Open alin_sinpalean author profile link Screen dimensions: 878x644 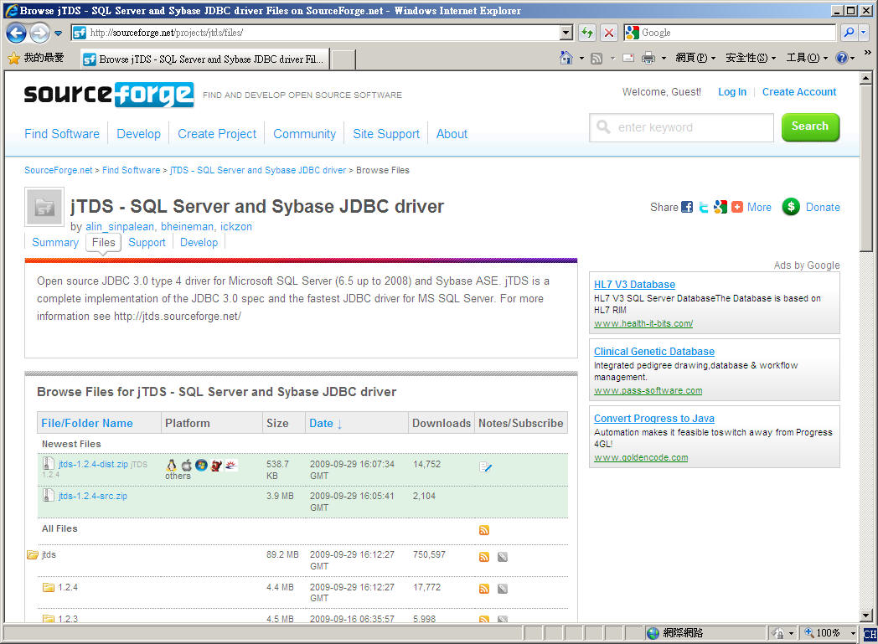click(x=120, y=227)
